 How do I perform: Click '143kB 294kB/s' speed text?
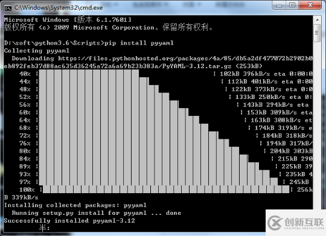(268, 105)
